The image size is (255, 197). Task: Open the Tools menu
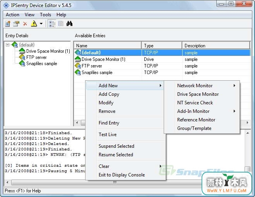pyautogui.click(x=46, y=15)
